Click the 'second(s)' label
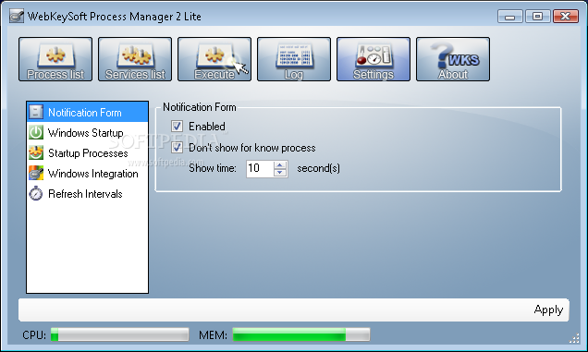Viewport: 588px width, 352px height. pos(318,168)
